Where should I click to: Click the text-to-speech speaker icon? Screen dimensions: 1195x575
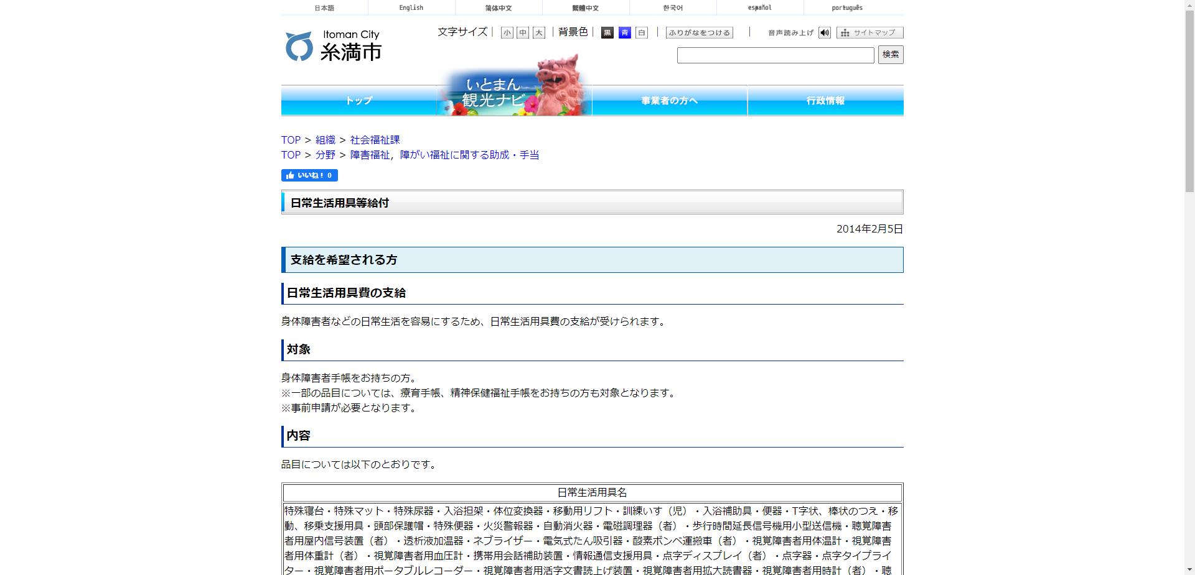[x=825, y=32]
